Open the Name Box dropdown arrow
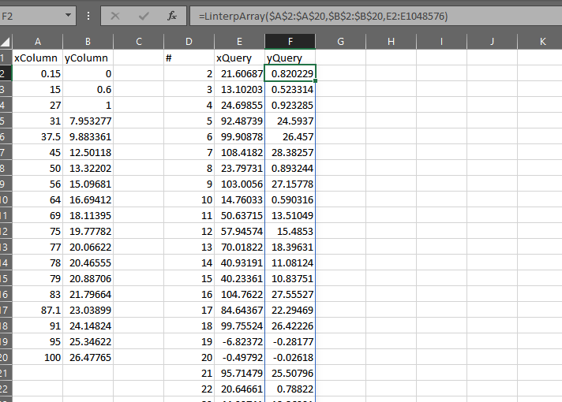The width and height of the screenshot is (562, 402). [x=68, y=16]
